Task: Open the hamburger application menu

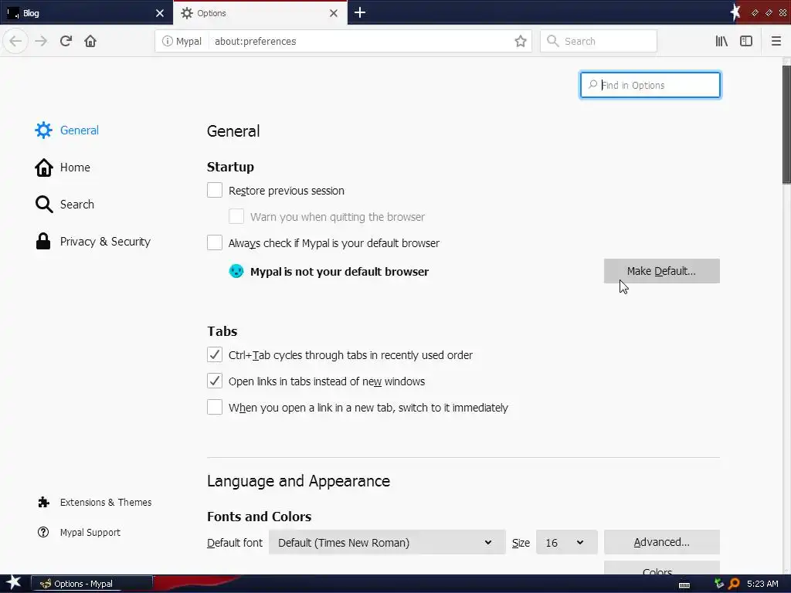Action: [x=776, y=41]
